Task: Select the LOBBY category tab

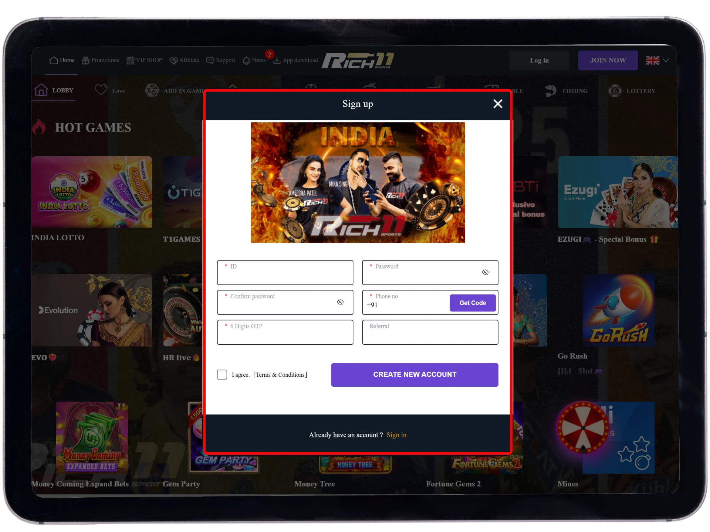Action: (x=54, y=90)
